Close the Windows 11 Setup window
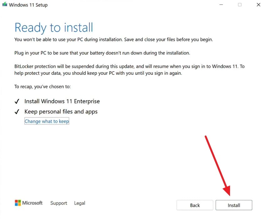266x219 pixels. coord(258,5)
